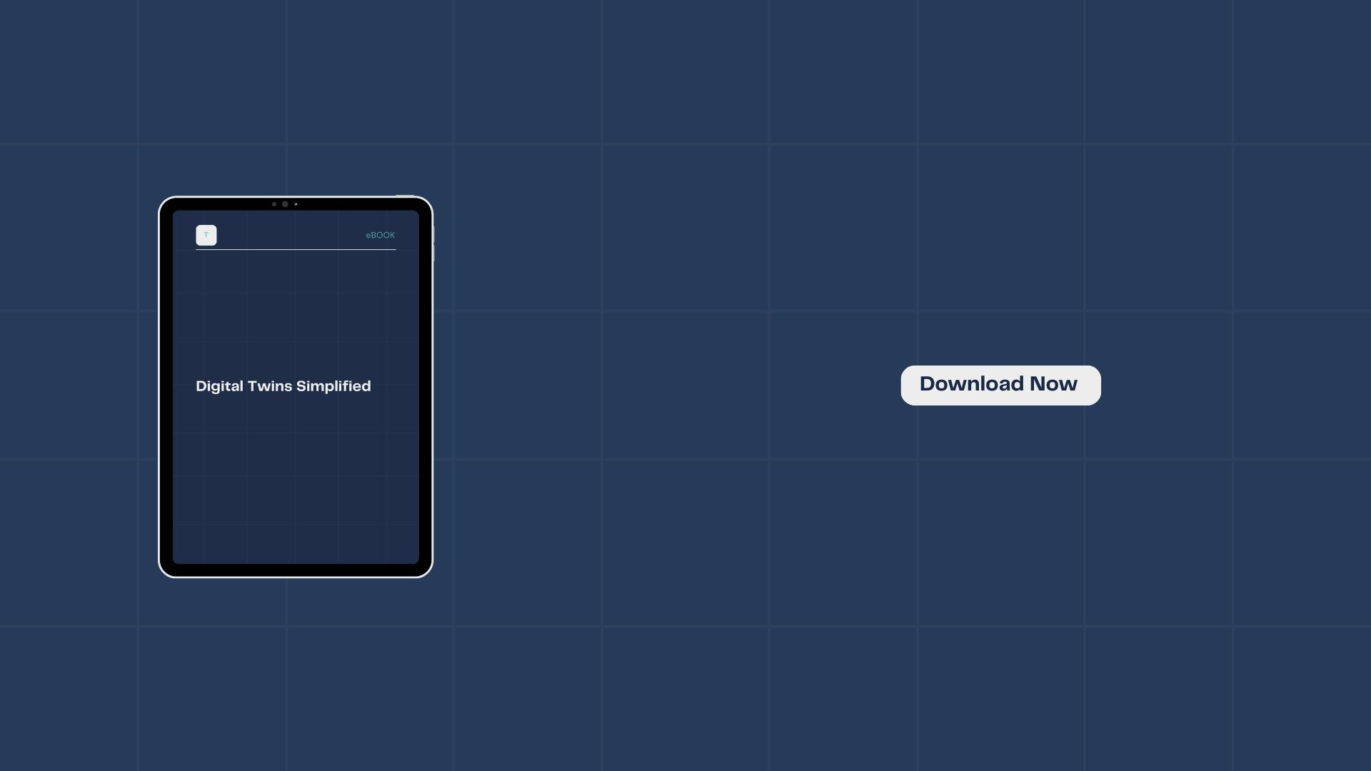The width and height of the screenshot is (1371, 771).
Task: Click the empty upper area of ebook cover
Action: click(x=296, y=307)
